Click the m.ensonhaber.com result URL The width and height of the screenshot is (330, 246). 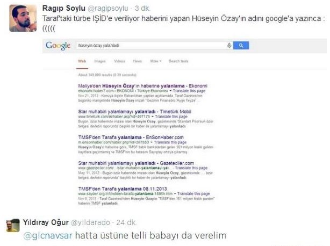(113, 142)
